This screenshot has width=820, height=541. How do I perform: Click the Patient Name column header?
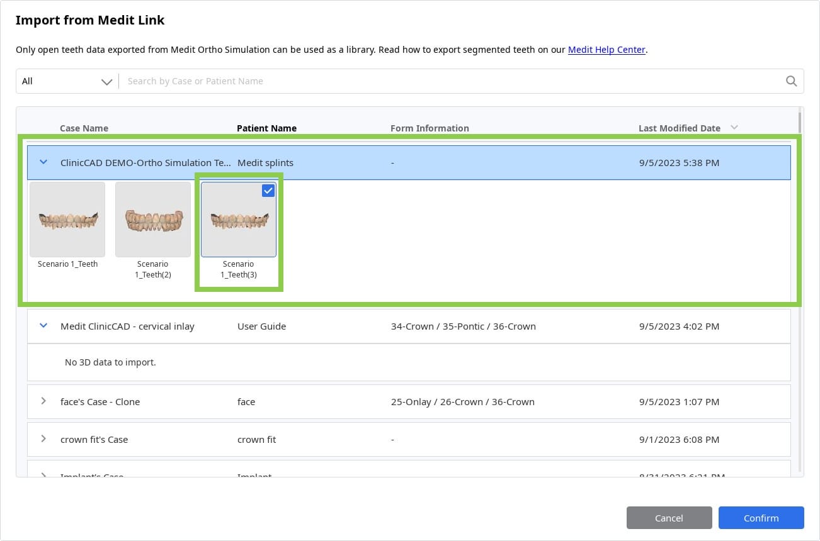point(266,128)
